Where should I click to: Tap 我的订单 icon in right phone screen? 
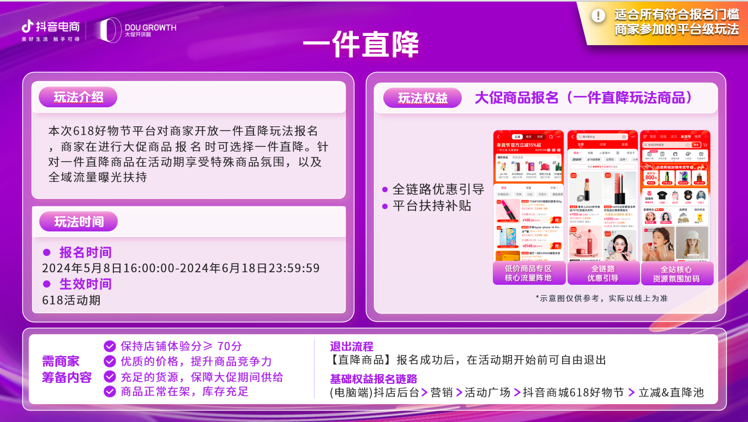point(648,155)
